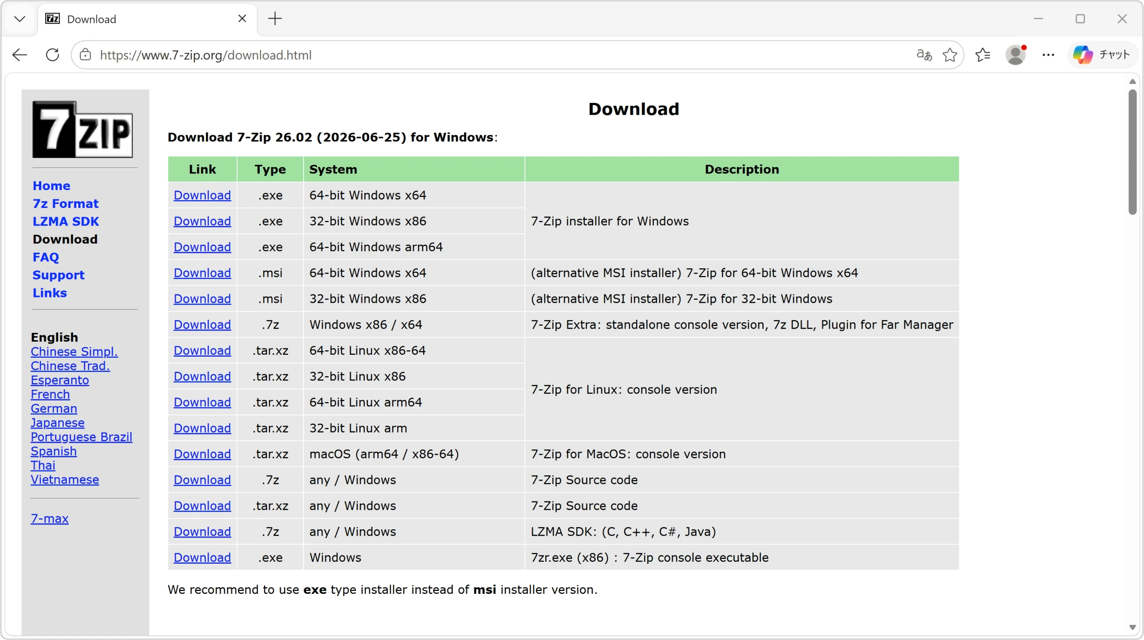Click the 'Download 7-Zip 26.02' heading text
This screenshot has height=640, width=1144.
[333, 138]
